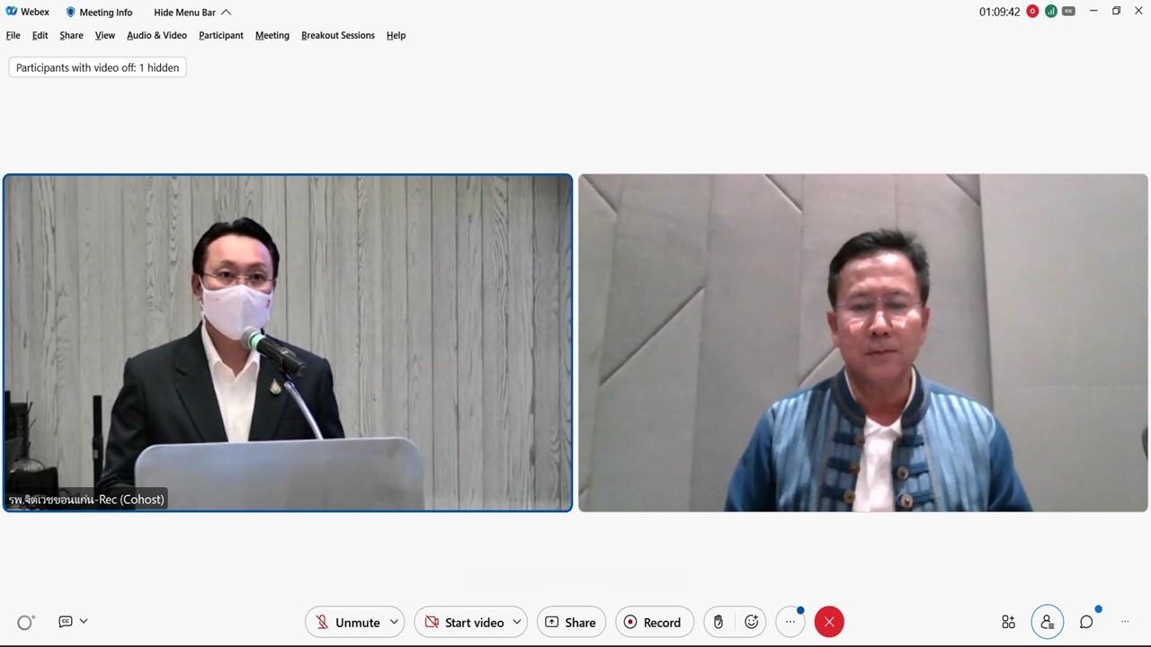Click the Webex Assistant circle icon

25,622
